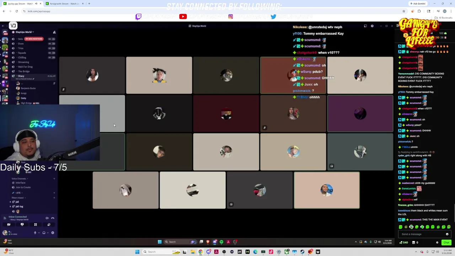Toggle Discord camera button
This screenshot has height=256, width=455.
(x=9, y=225)
